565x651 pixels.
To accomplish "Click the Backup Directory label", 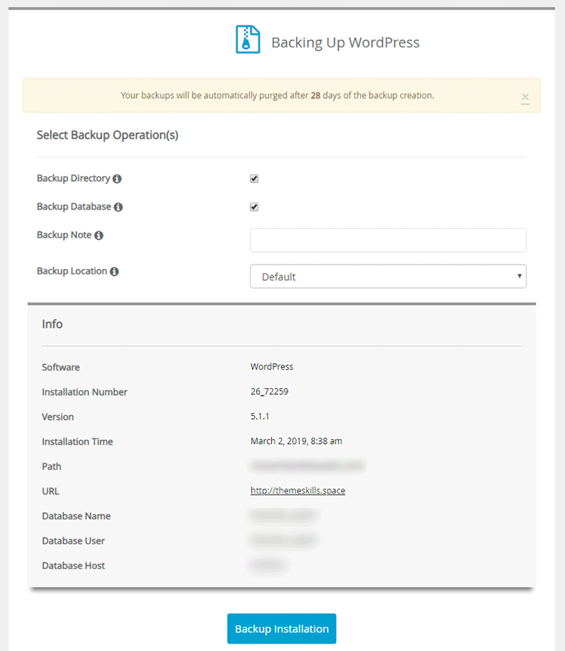I will (74, 178).
